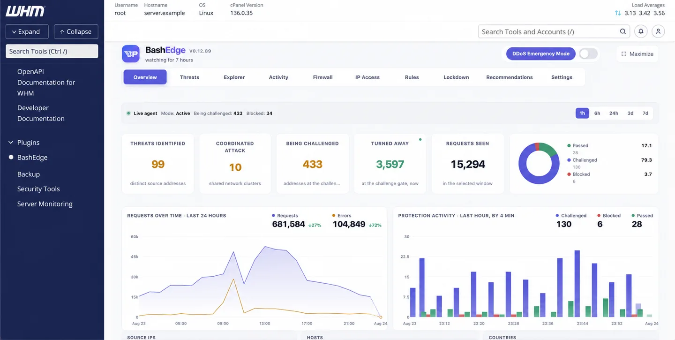Open the user account icon
Image resolution: width=675 pixels, height=340 pixels.
[x=658, y=31]
